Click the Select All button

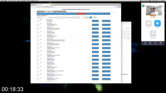coord(40,14)
